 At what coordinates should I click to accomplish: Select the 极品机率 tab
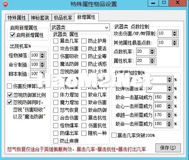(x=63, y=18)
